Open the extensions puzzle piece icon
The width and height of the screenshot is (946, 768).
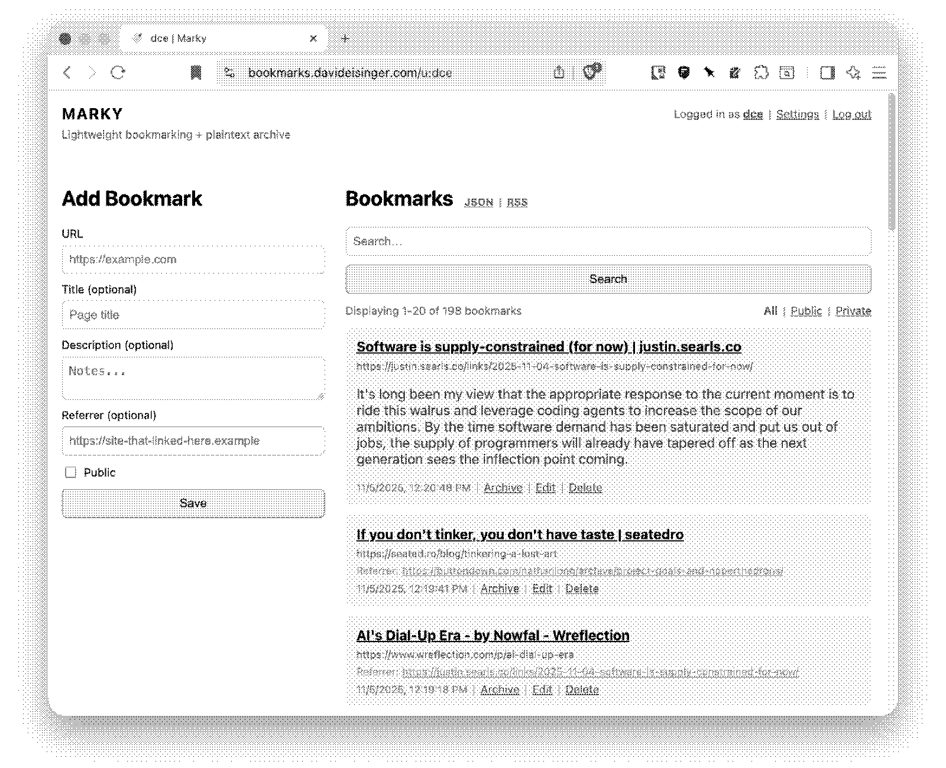coord(761,73)
